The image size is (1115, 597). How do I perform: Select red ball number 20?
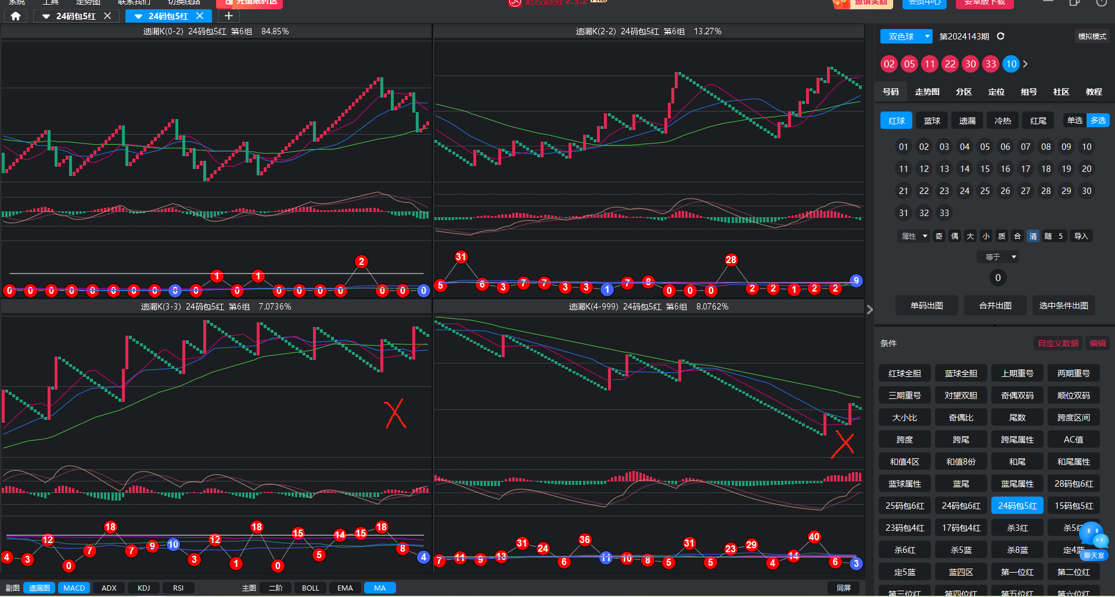tap(1087, 169)
